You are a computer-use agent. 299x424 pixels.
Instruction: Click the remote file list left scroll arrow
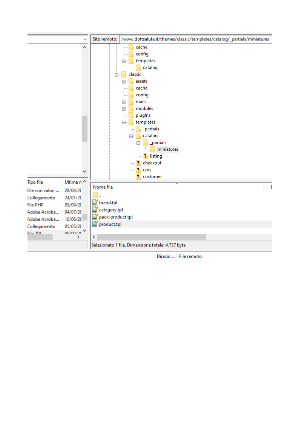[x=94, y=237]
